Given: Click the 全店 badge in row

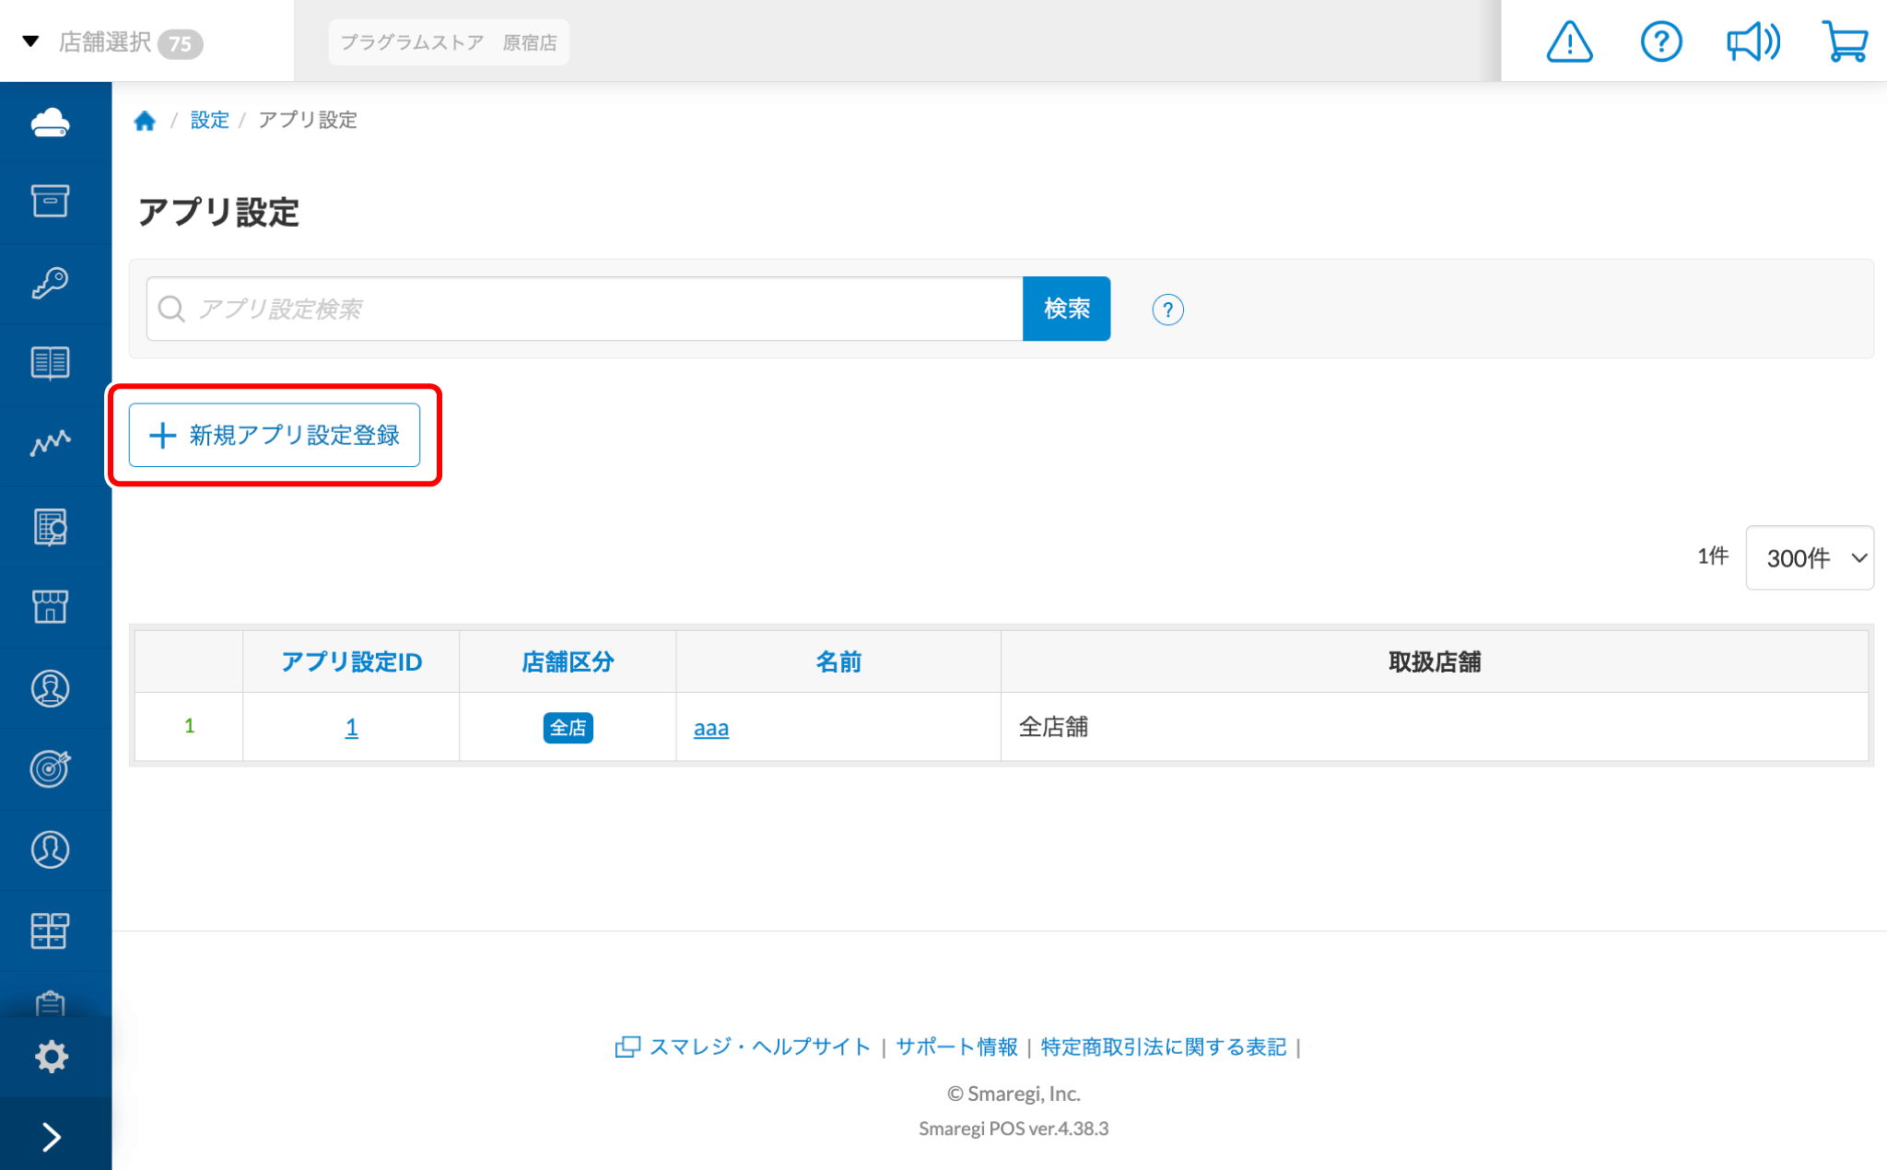Looking at the screenshot, I should point(568,728).
